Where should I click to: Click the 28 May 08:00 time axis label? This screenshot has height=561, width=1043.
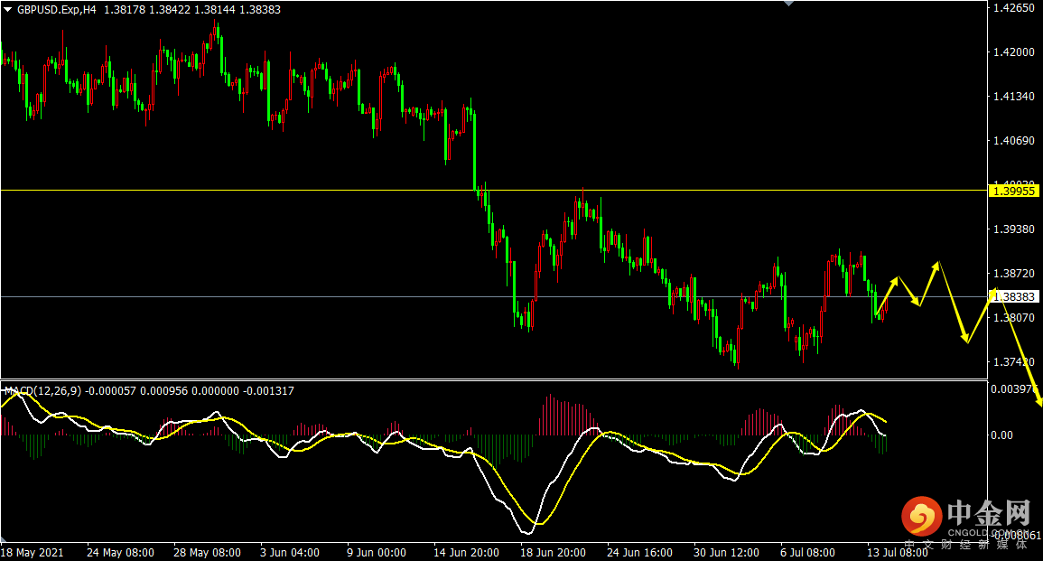pos(207,552)
